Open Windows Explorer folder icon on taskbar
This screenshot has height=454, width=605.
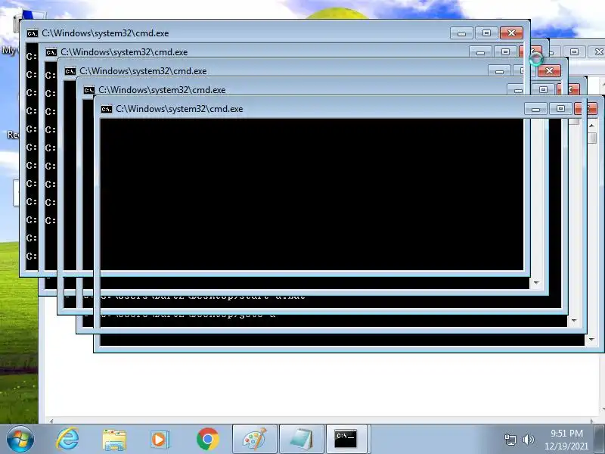(x=114, y=440)
